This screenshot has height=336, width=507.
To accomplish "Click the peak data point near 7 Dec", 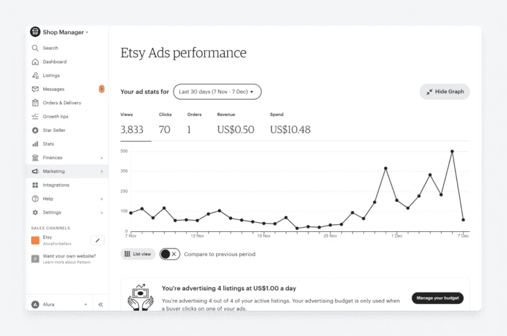I will point(452,151).
